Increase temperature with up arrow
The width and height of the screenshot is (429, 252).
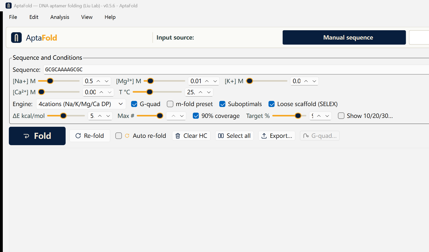201,92
